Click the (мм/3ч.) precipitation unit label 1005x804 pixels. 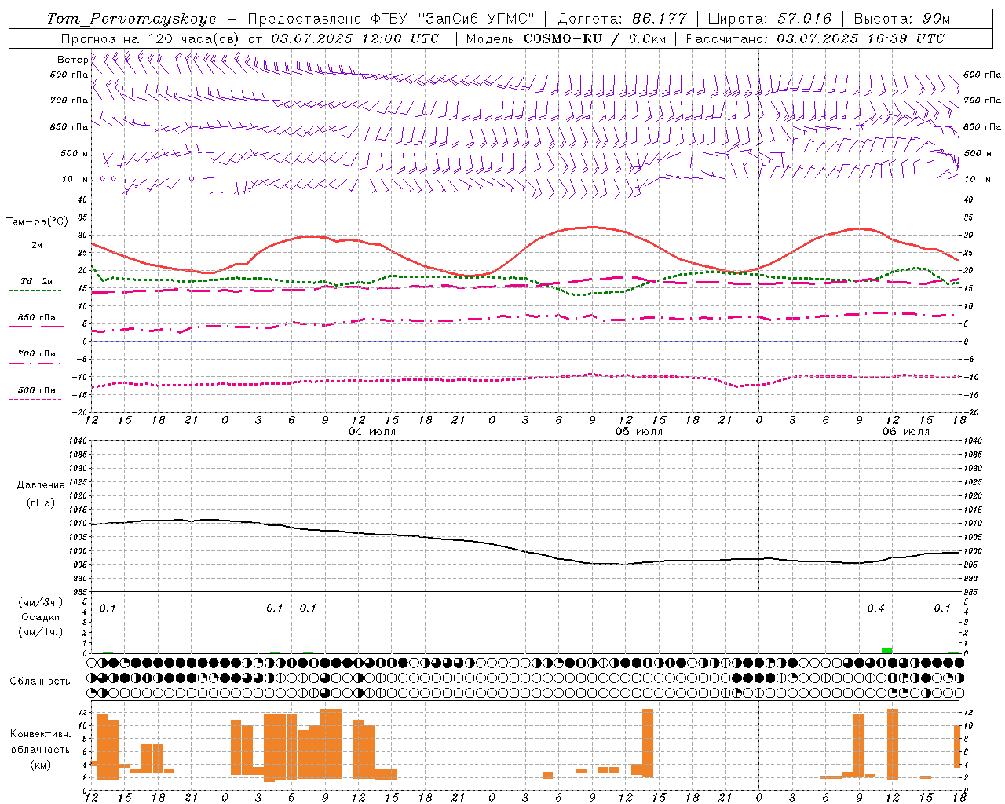coord(41,602)
